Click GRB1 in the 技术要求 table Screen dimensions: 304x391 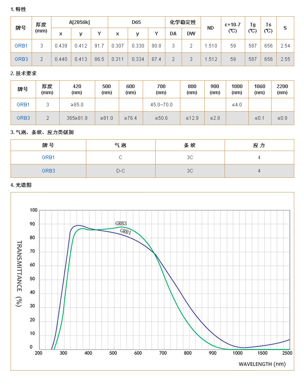(x=23, y=105)
